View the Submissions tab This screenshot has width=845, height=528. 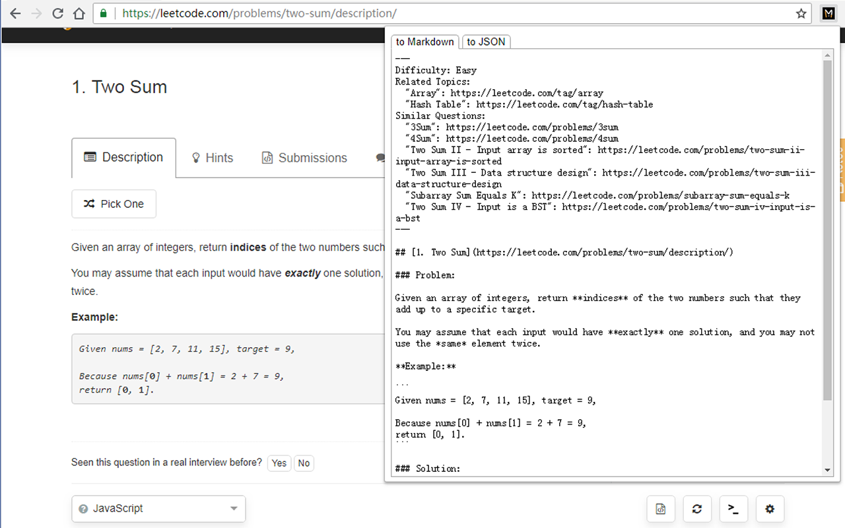304,158
